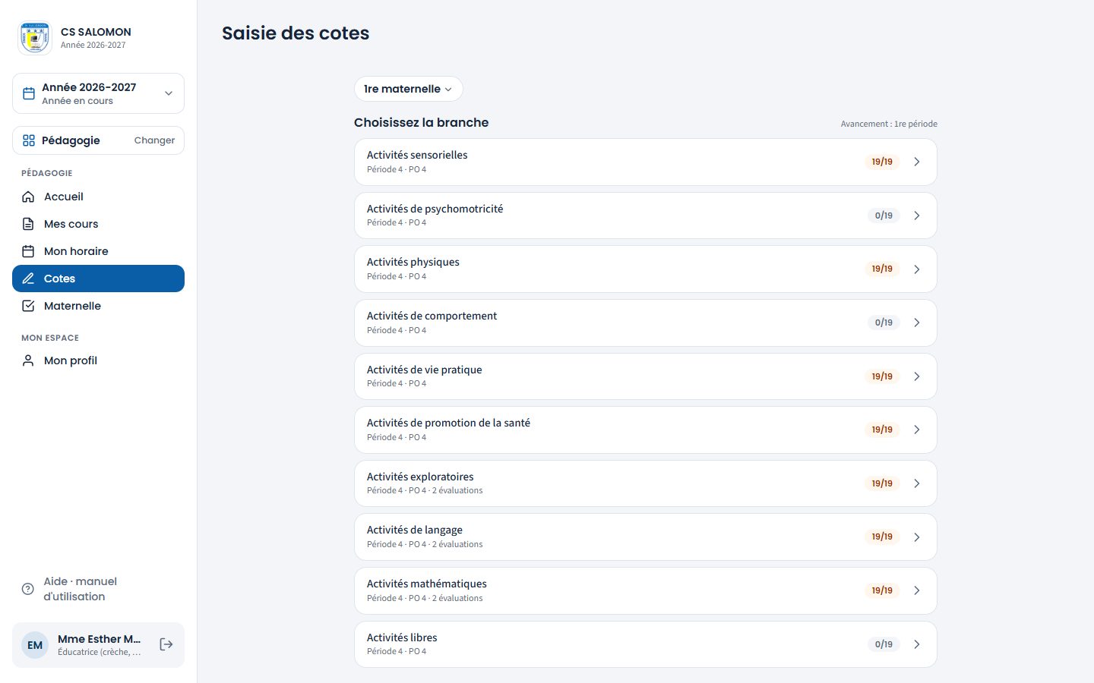Image resolution: width=1094 pixels, height=683 pixels.
Task: Click the Accueil home icon
Action: point(28,197)
